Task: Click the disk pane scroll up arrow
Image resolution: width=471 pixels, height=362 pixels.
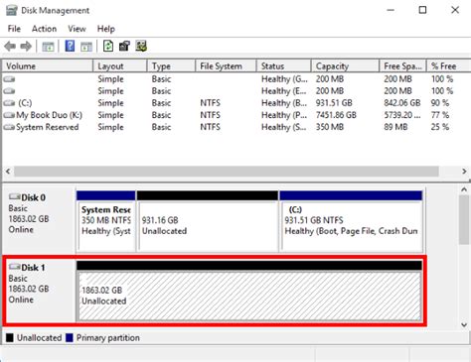Action: (x=464, y=189)
